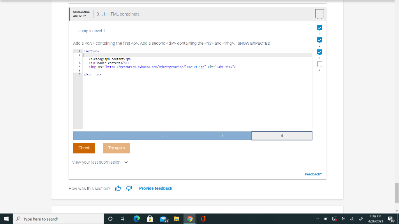Screen dimensions: 399x224
Task: Open the Mail app with 21 notifications
Action: click(x=164, y=219)
